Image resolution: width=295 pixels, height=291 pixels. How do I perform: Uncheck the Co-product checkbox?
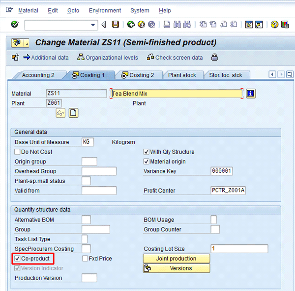click(x=18, y=259)
